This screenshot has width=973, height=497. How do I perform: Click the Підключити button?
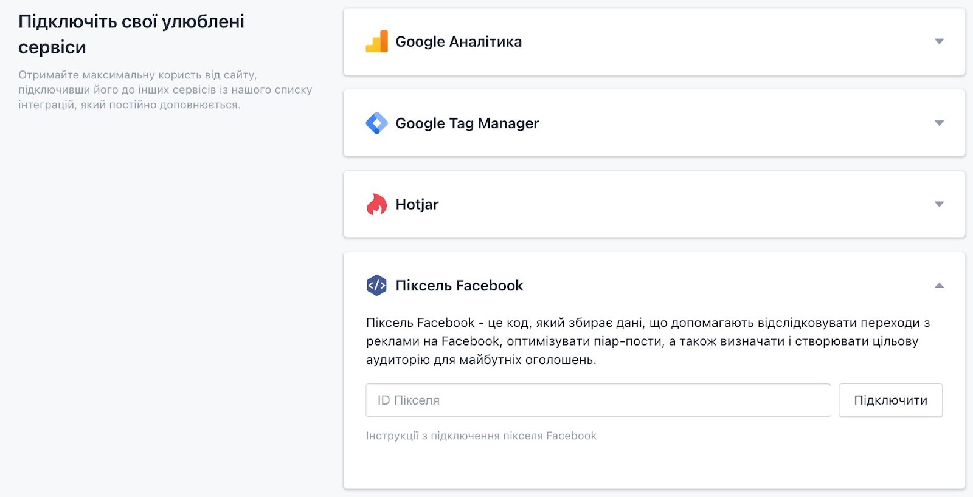tap(890, 400)
